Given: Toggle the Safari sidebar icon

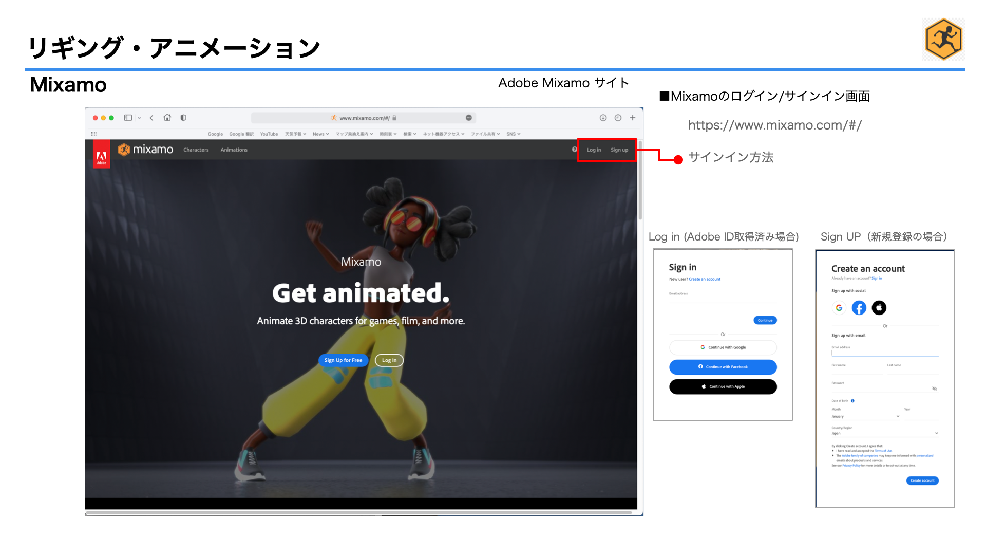Looking at the screenshot, I should point(128,118).
